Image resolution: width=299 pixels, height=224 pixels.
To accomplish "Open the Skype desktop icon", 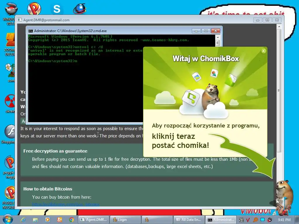I will 57,9.
